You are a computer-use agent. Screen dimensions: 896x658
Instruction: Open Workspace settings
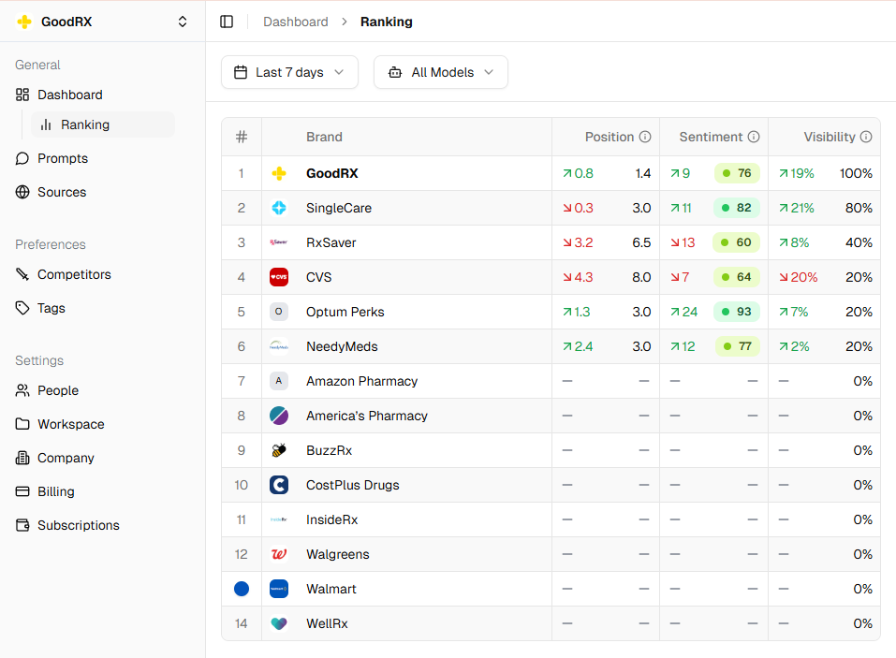(71, 424)
